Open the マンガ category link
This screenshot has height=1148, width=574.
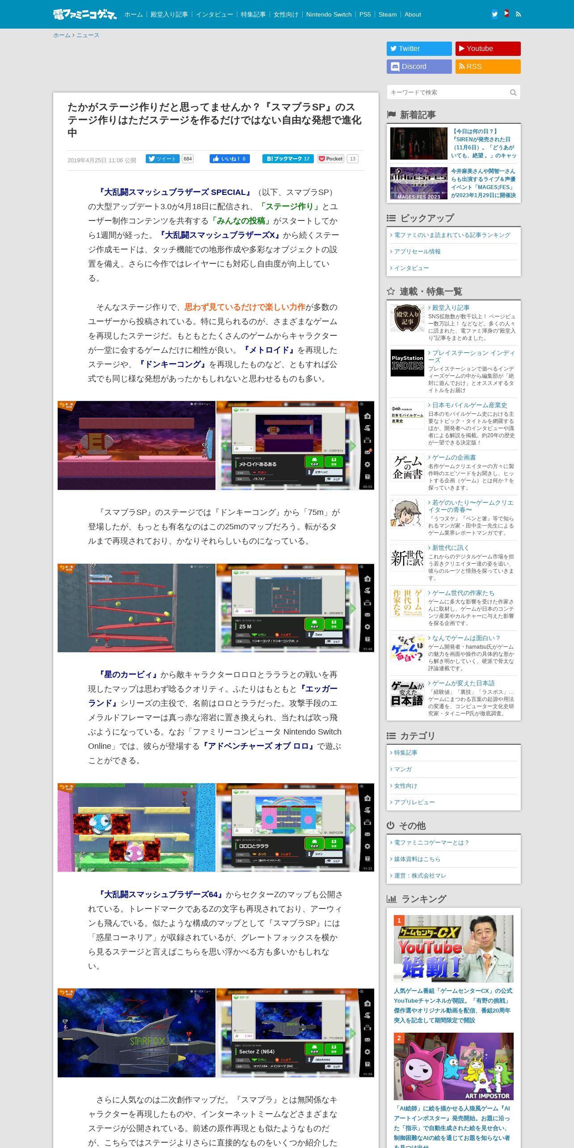(403, 769)
